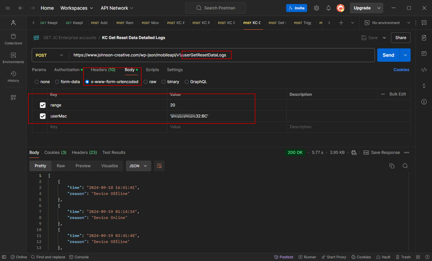
Task: Copy the response body with copy icon
Action: [x=392, y=166]
